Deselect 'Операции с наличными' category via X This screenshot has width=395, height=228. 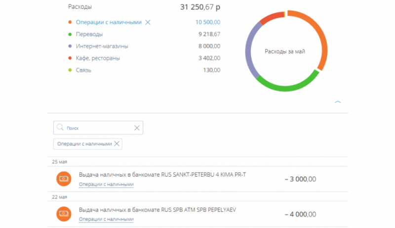tap(148, 22)
